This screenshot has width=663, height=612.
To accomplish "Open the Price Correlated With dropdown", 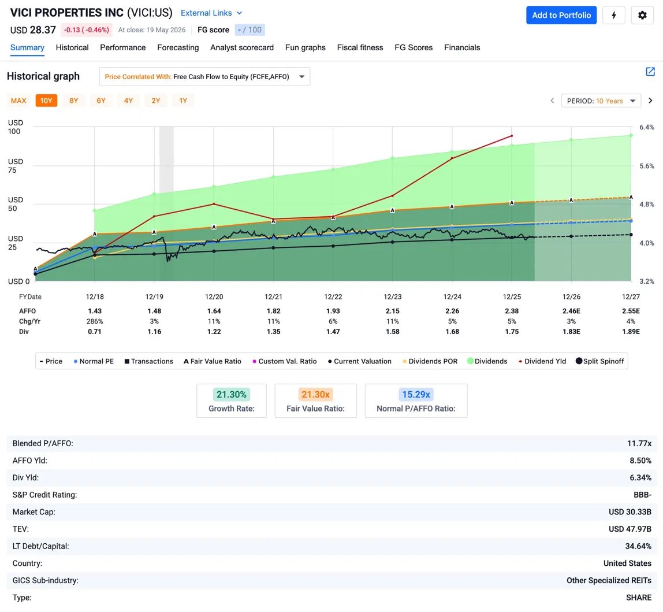I will [x=204, y=77].
